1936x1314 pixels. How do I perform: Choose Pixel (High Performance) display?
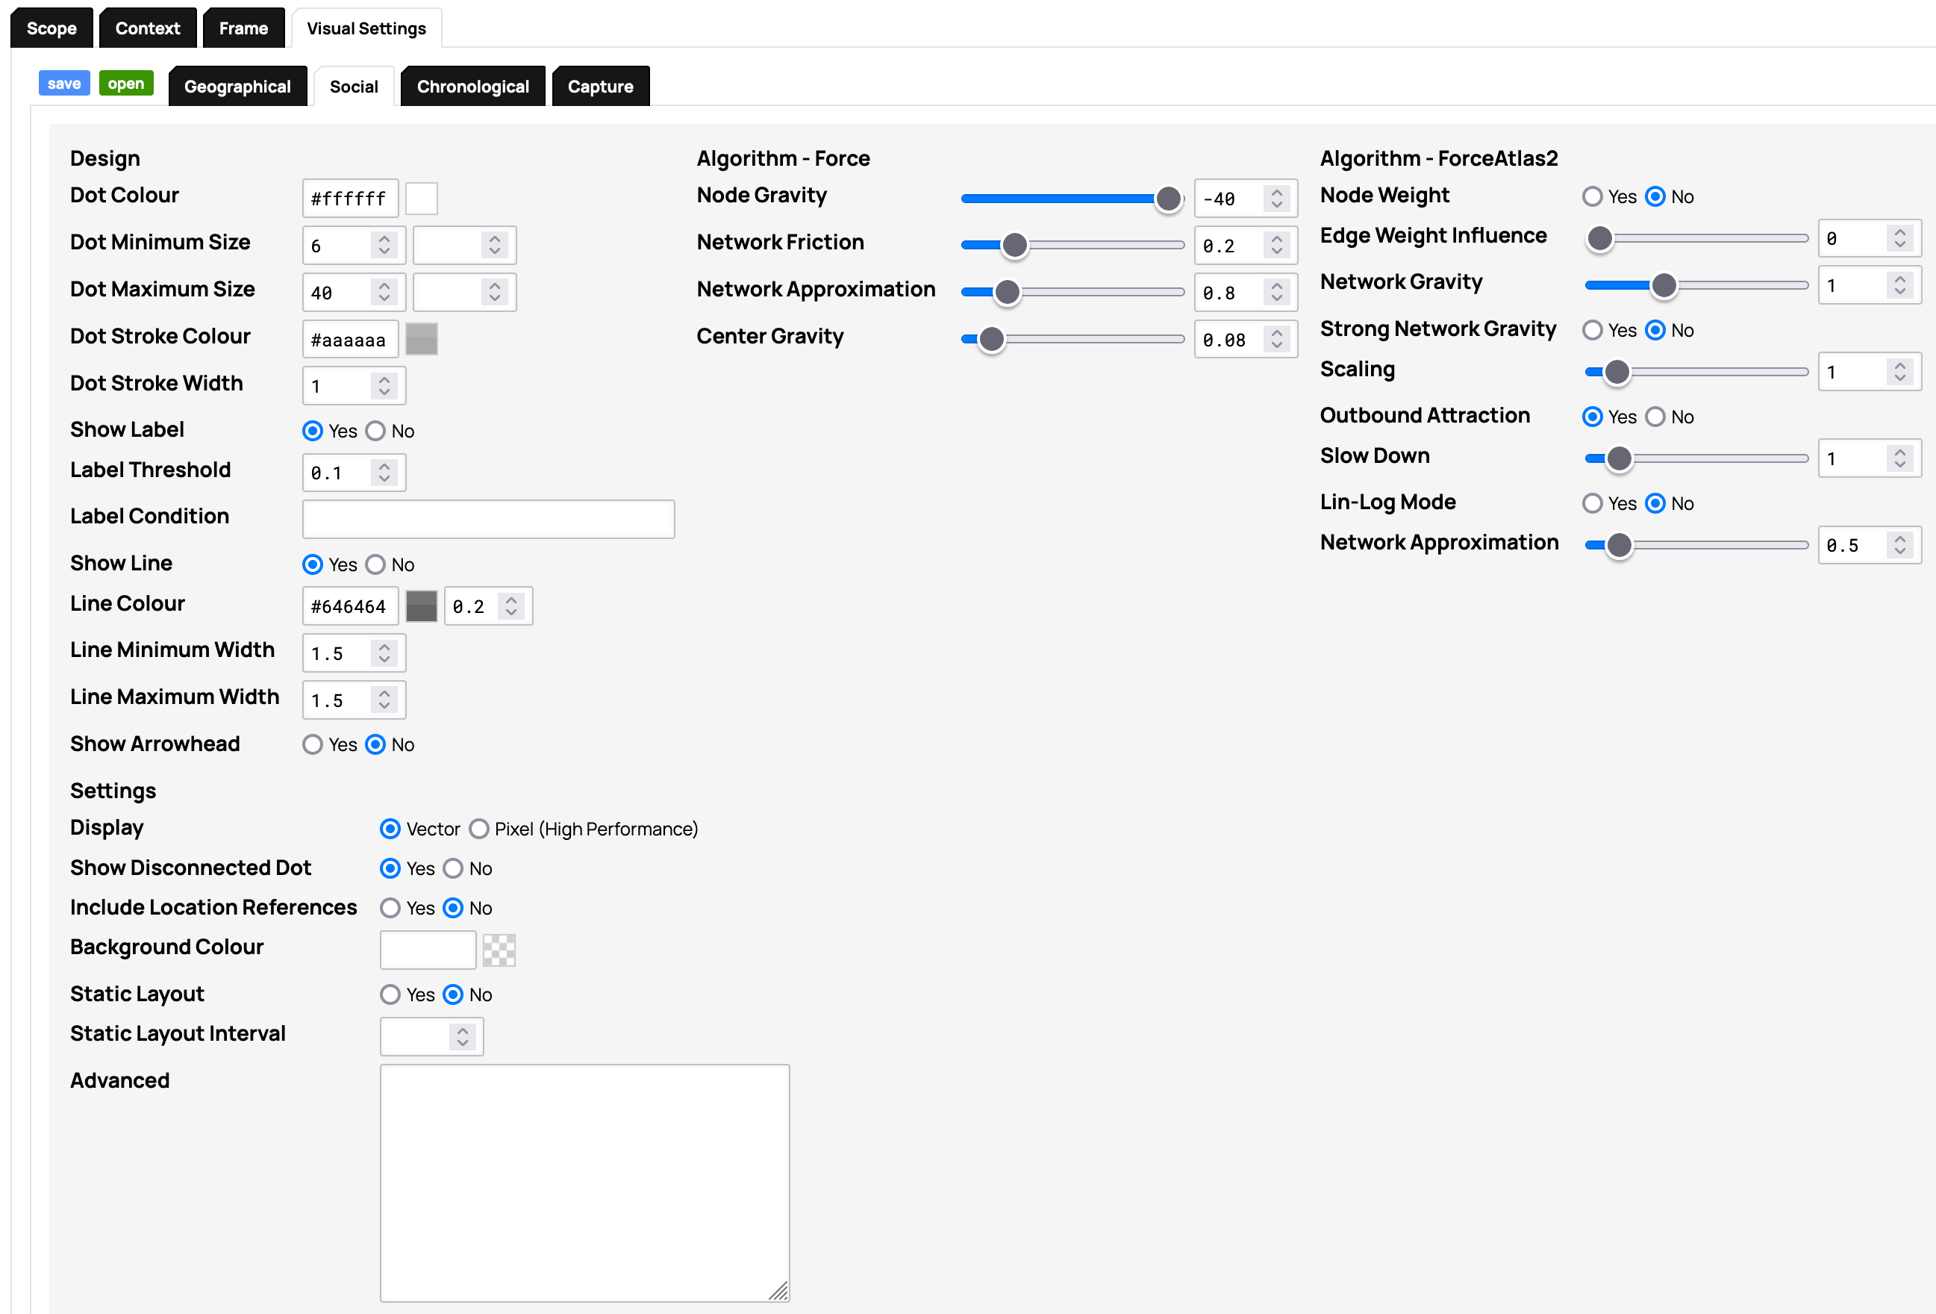(479, 829)
